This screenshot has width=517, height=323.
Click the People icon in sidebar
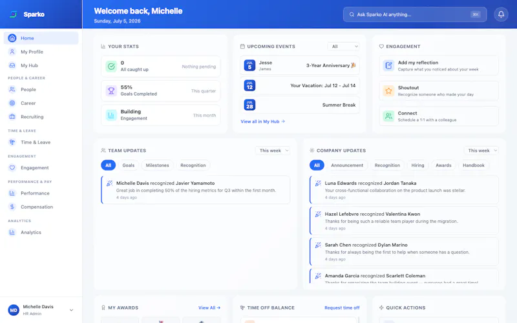click(12, 89)
